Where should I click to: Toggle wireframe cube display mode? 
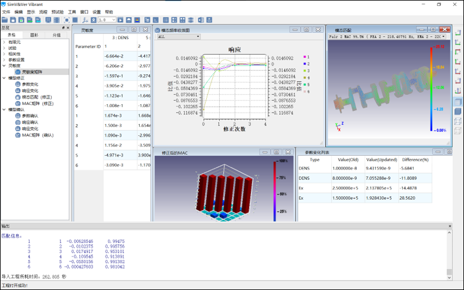[458, 121]
